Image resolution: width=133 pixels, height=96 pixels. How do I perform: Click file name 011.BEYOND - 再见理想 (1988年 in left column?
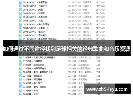tap(40, 39)
